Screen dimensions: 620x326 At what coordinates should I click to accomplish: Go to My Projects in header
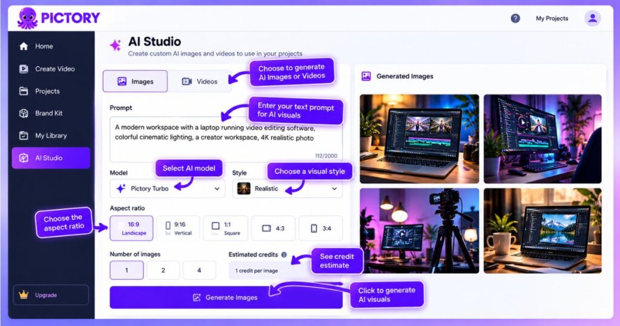pos(552,18)
